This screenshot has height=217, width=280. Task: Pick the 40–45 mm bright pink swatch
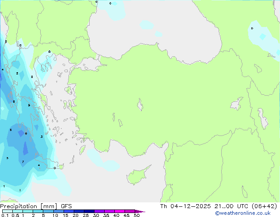[x=120, y=211]
